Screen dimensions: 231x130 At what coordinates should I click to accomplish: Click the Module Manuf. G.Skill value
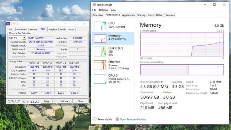(x=41, y=46)
